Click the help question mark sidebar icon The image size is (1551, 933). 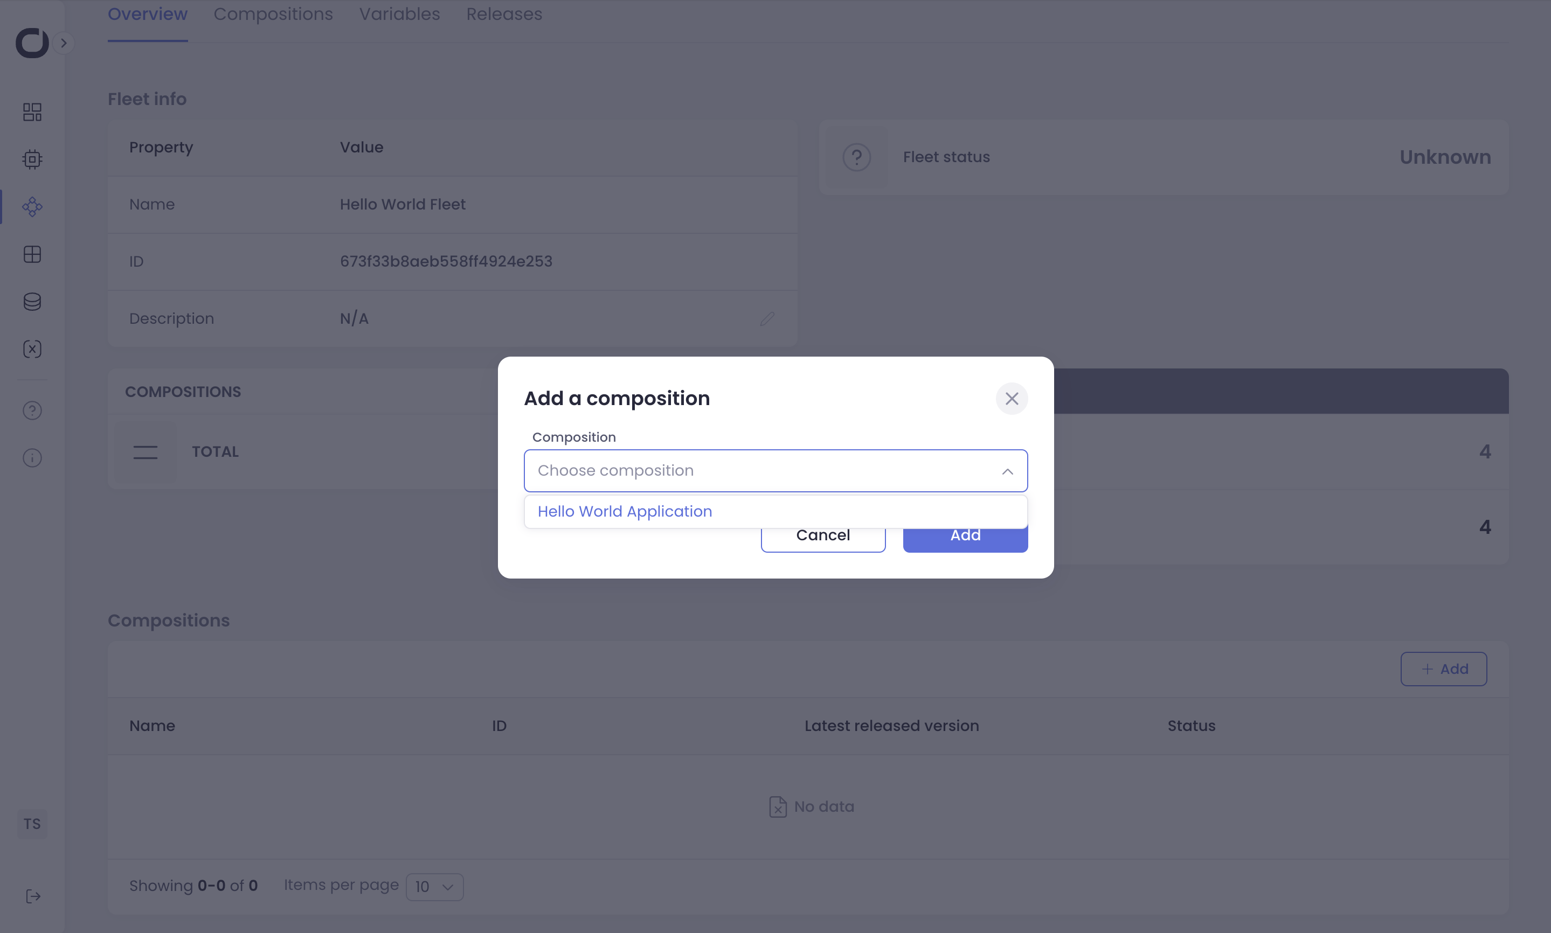click(32, 410)
